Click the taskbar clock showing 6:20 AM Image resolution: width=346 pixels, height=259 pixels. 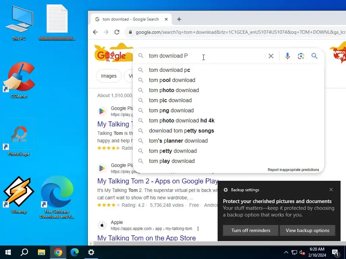point(317,252)
